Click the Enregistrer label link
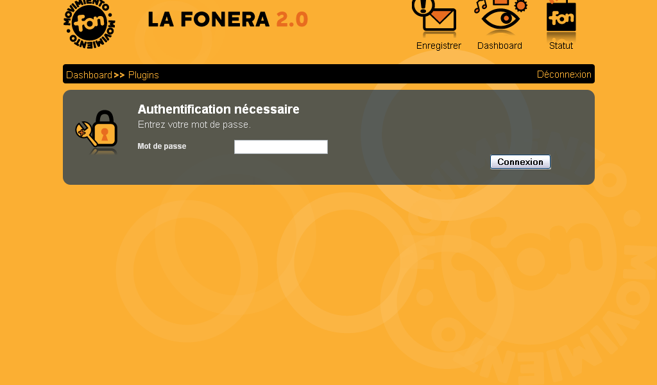The image size is (657, 385). (439, 46)
